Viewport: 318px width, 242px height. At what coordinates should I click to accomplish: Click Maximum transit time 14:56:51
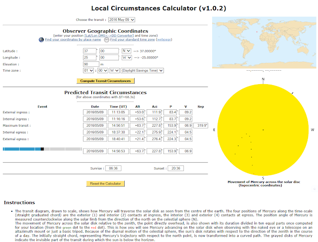click(118, 125)
